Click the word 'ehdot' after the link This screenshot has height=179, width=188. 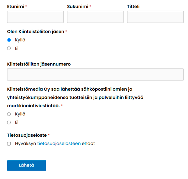click(x=88, y=143)
